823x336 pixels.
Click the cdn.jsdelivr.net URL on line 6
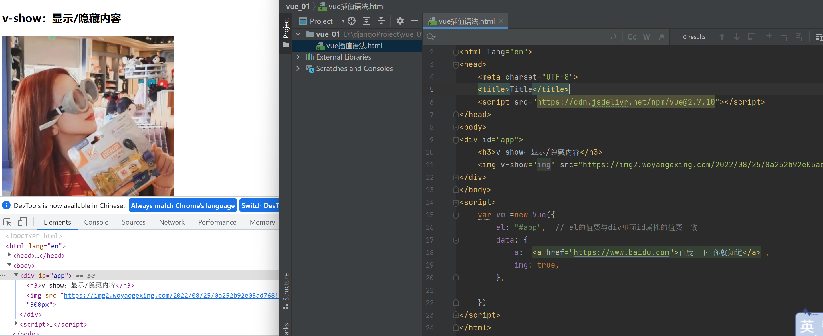click(x=626, y=102)
